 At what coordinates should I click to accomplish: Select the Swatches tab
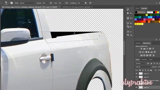click(144, 8)
